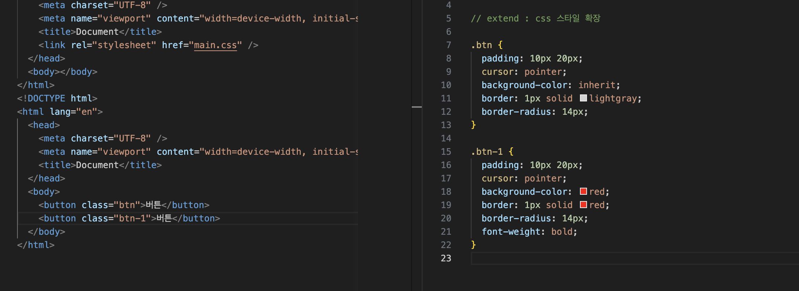The image size is (799, 291).
Task: Click the .btn-1 selector on line 15
Action: [487, 152]
